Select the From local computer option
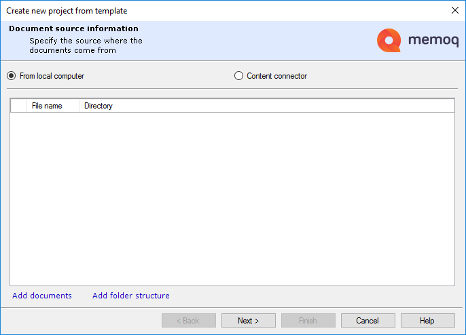The image size is (466, 335). coord(12,76)
